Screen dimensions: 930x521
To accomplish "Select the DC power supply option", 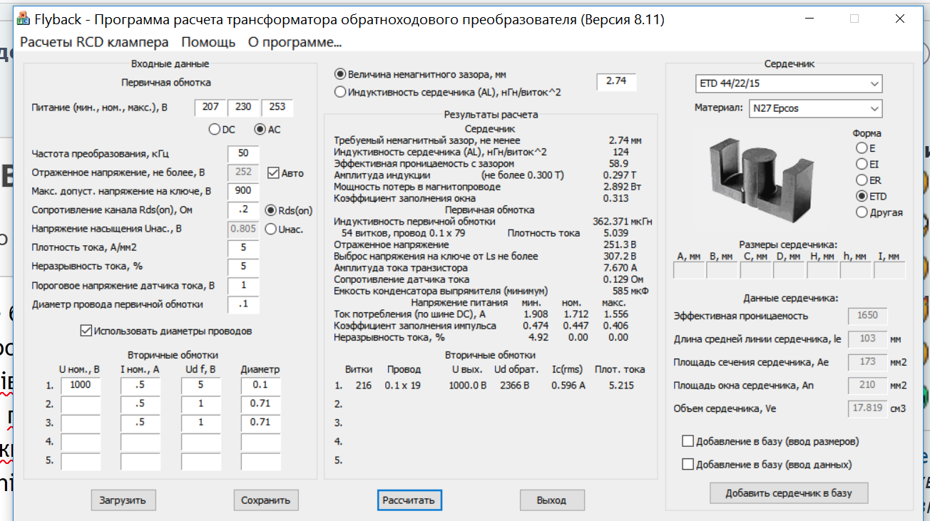I will (214, 130).
